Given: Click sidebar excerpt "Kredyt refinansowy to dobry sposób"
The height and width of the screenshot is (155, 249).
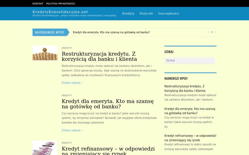Looking at the screenshot, I should pyautogui.click(x=190, y=147).
